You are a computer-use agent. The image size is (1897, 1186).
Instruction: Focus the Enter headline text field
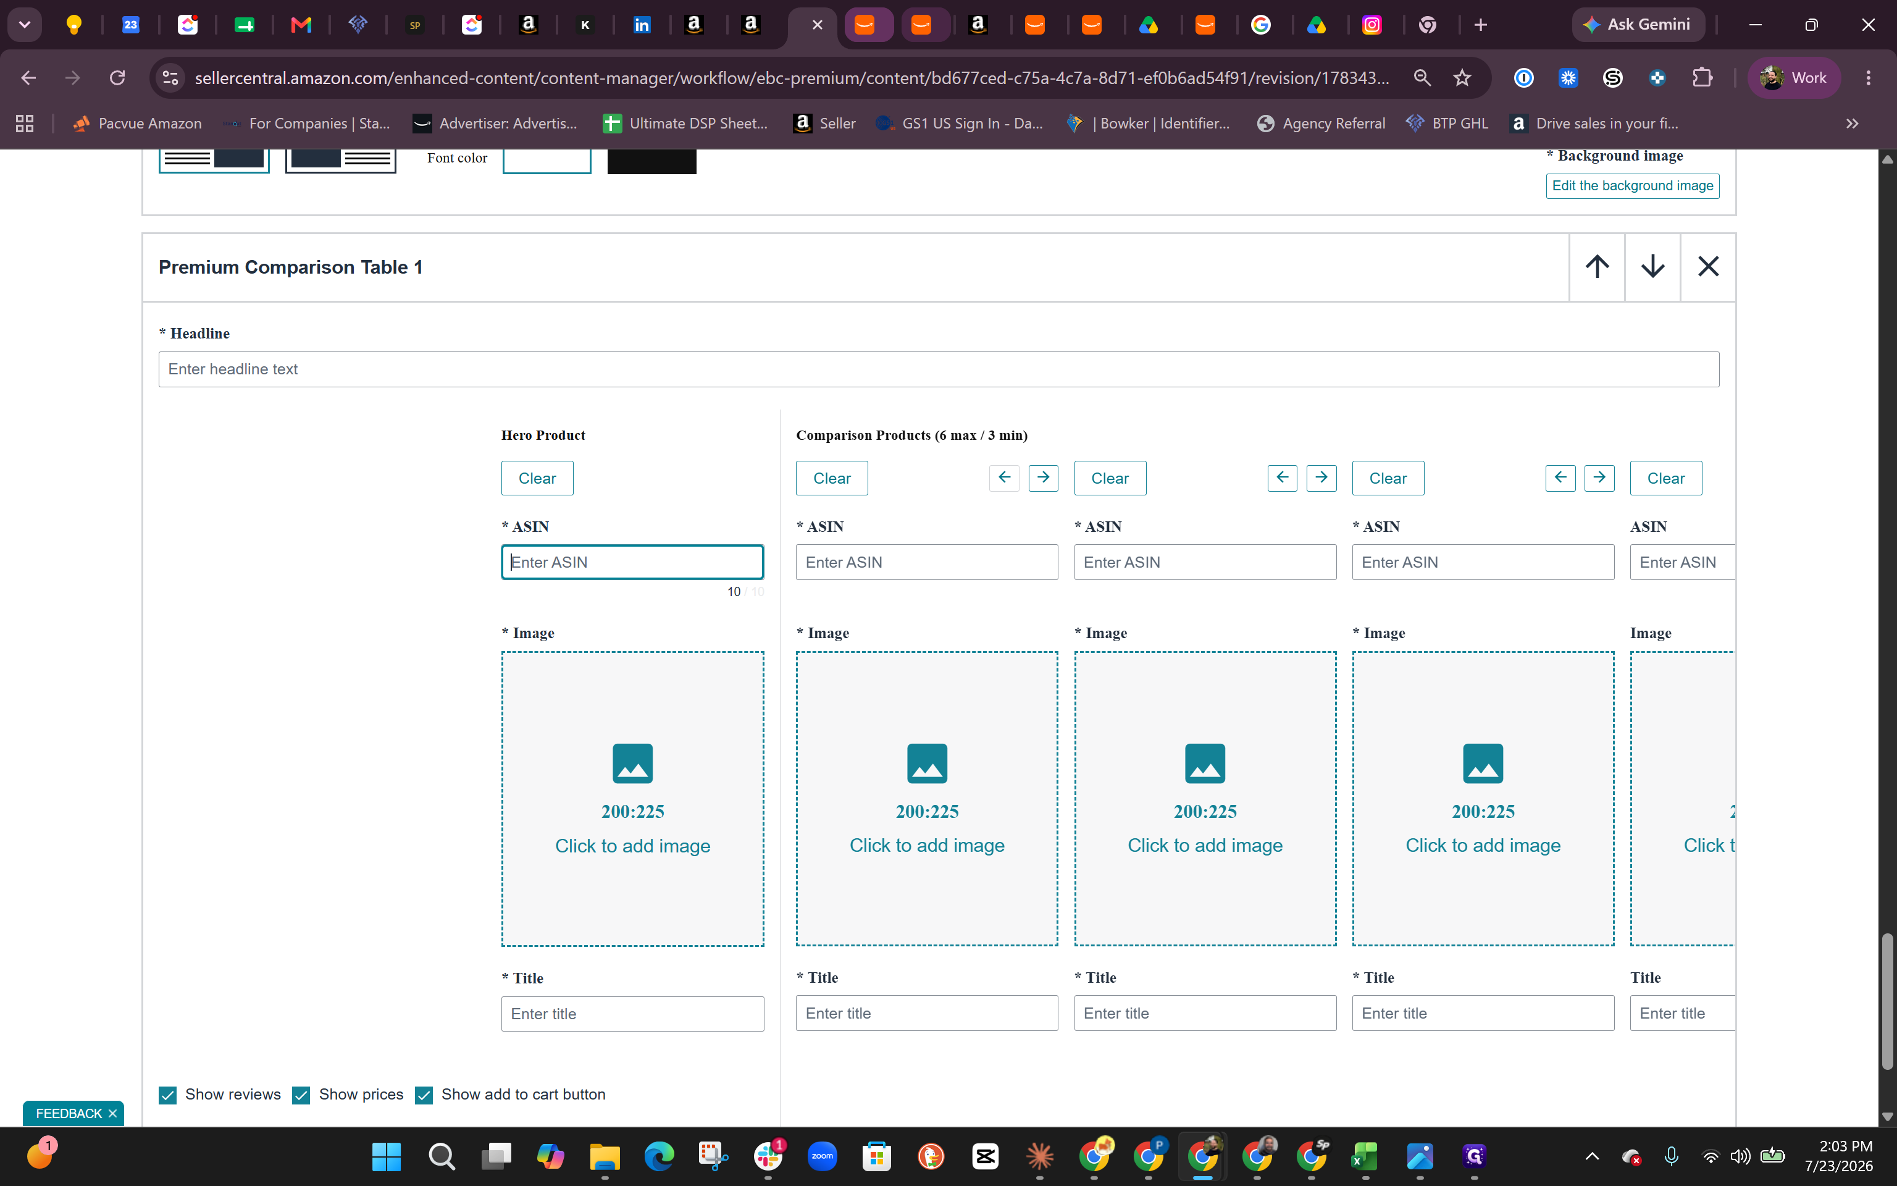(x=938, y=369)
